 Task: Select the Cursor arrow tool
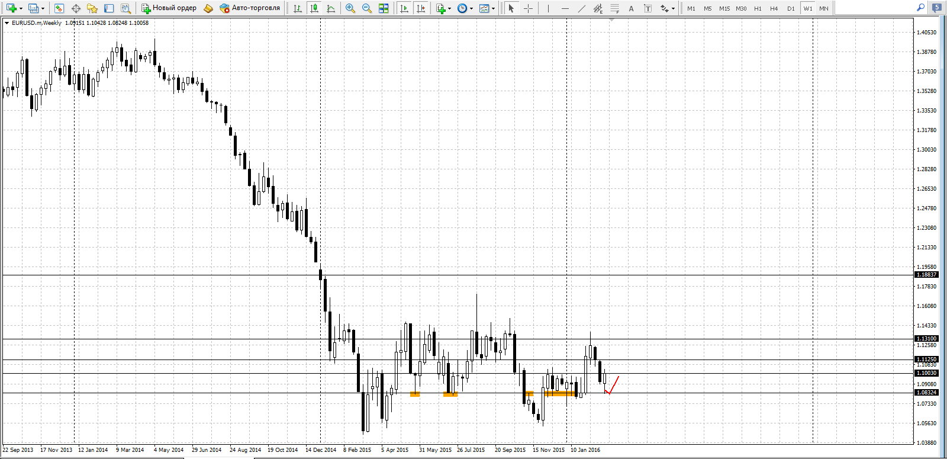511,8
